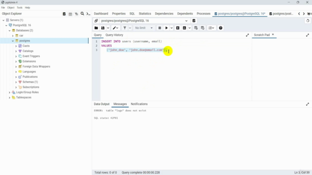Click the Filter funnel icon
The image size is (312, 175).
125,28
